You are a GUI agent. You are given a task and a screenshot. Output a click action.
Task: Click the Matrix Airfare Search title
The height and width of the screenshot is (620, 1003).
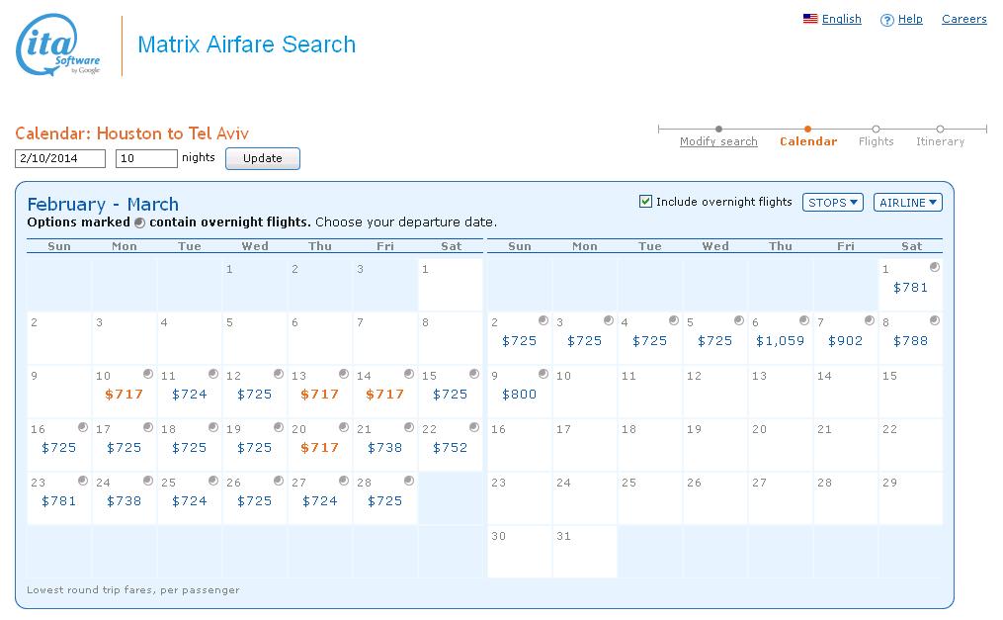(x=246, y=44)
